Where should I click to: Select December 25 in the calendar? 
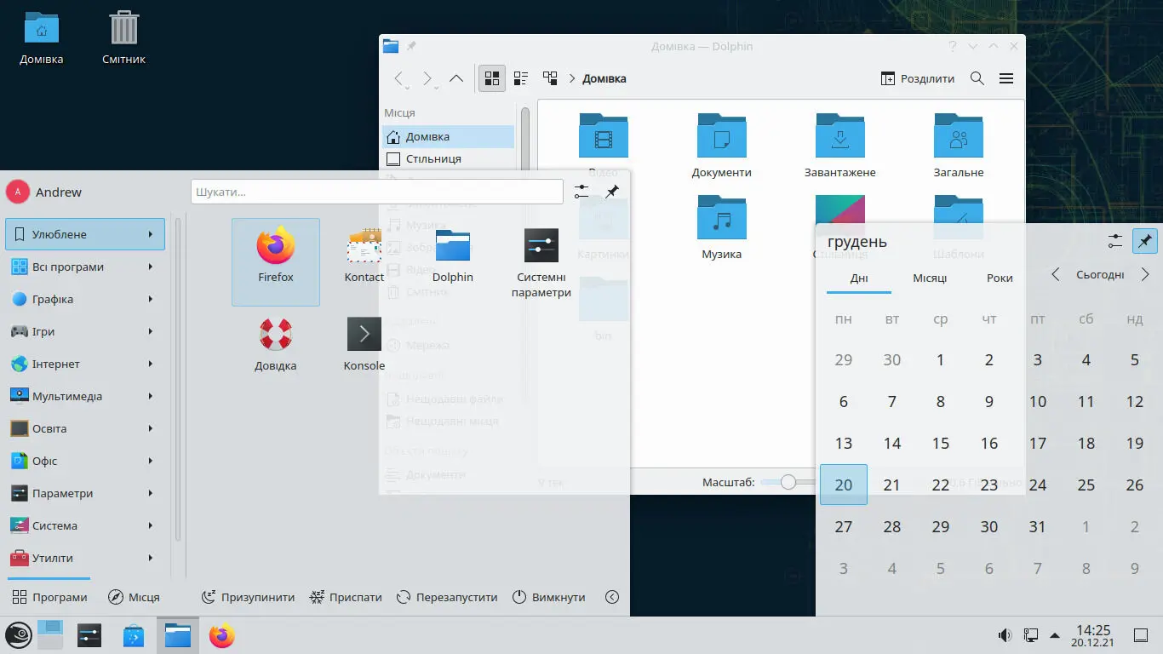(x=1086, y=485)
